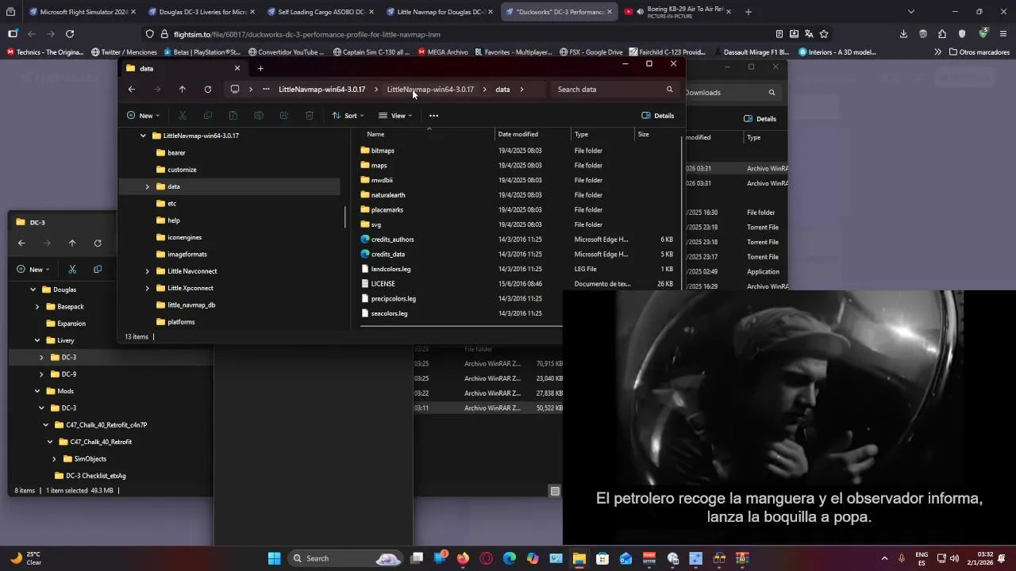1016x571 pixels.
Task: Expand the data folder in tree
Action: [147, 186]
